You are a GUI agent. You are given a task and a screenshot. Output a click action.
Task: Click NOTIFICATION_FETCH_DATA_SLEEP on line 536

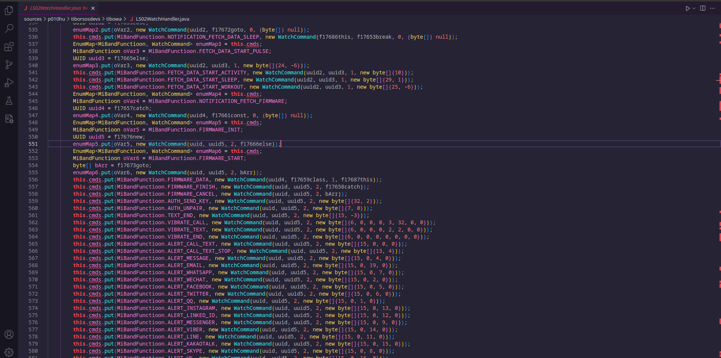[213, 37]
